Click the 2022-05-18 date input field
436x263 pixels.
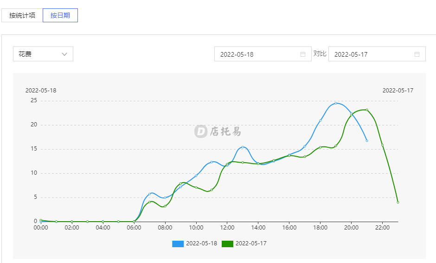[x=263, y=54]
